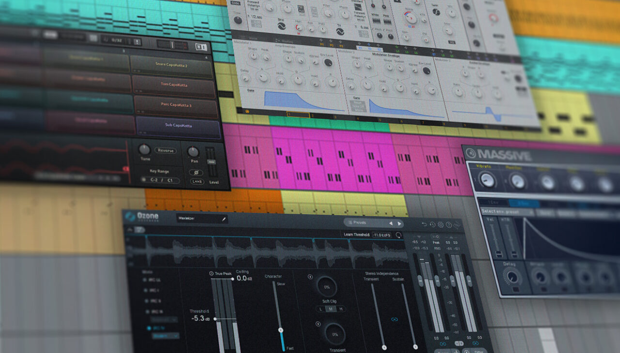Select the Sub CapoKotta channel

(x=179, y=125)
